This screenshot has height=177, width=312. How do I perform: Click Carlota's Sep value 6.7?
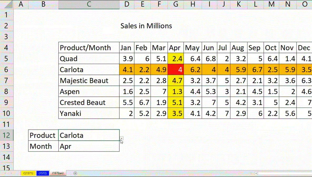pos(256,69)
